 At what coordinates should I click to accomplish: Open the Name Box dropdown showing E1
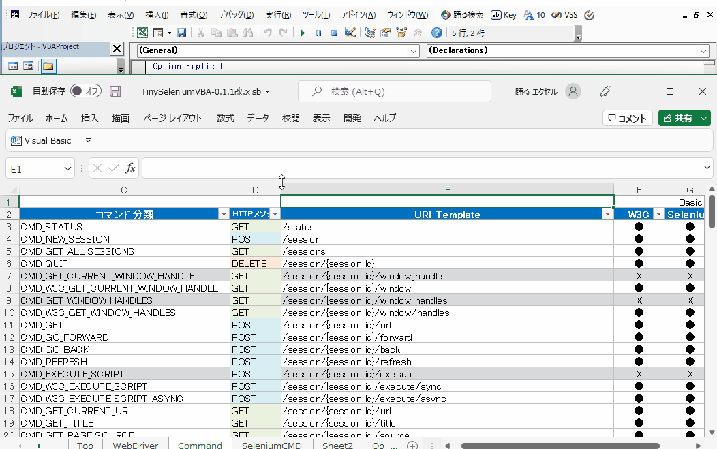coord(67,169)
